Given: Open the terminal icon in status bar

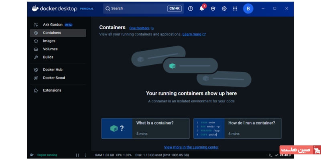Looking at the screenshot, I should (x=271, y=155).
